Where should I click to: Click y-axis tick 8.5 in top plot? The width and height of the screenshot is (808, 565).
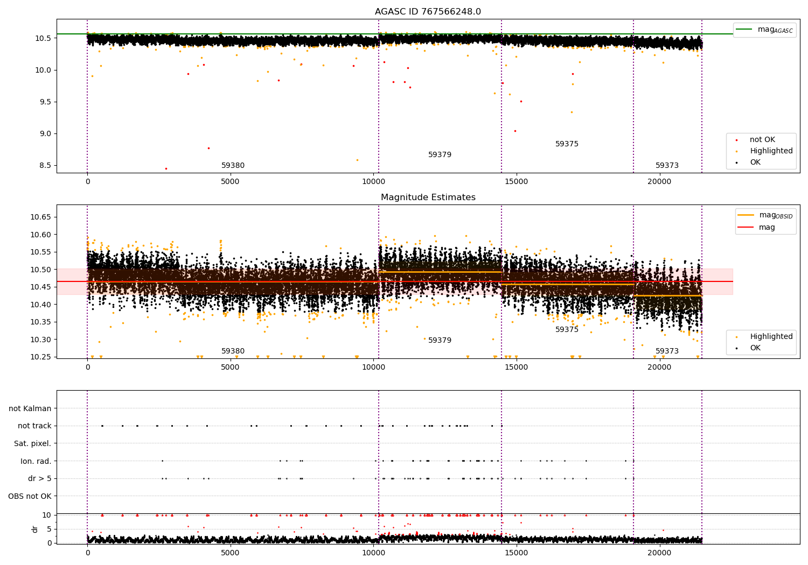pyautogui.click(x=45, y=165)
